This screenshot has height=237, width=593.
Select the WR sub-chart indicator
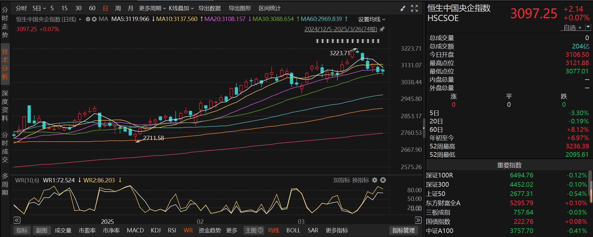point(188,230)
